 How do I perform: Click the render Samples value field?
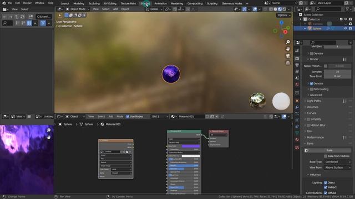click(338, 71)
